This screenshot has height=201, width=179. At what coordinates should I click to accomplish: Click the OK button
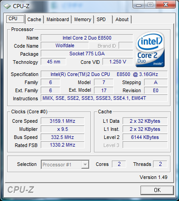(x=157, y=190)
